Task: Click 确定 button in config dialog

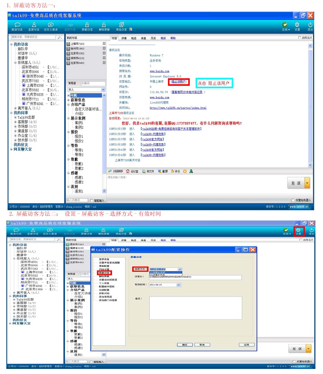Action: (x=185, y=345)
